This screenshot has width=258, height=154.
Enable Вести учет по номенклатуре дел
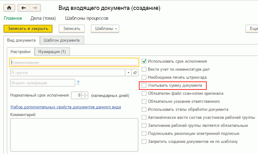[144, 69]
